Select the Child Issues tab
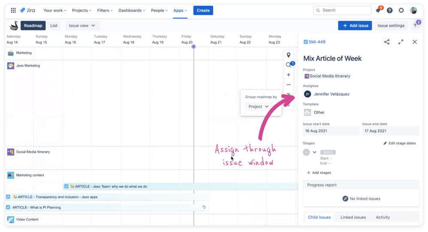 coord(319,217)
